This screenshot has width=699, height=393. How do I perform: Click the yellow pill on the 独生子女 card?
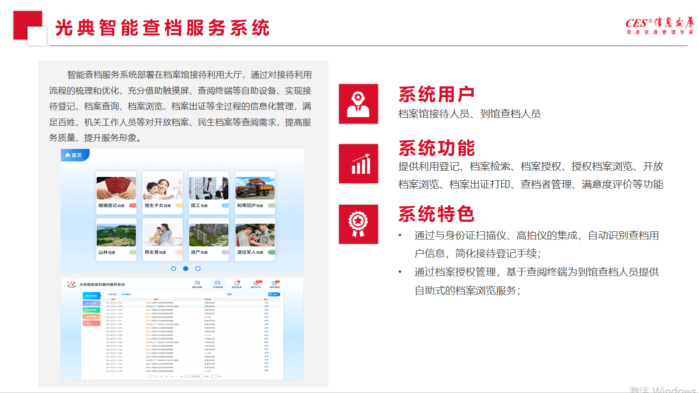point(179,206)
